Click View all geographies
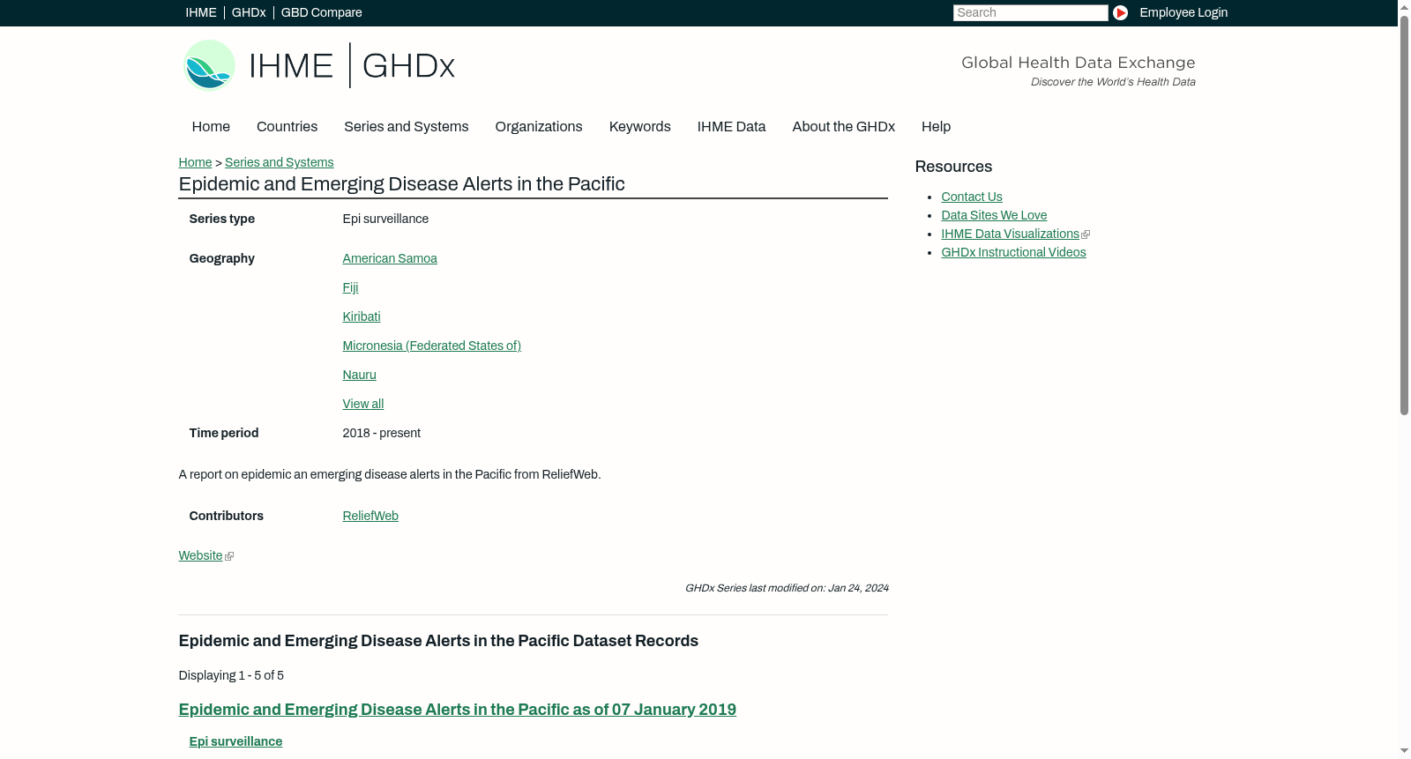Viewport: 1411px width, 759px height. click(362, 404)
